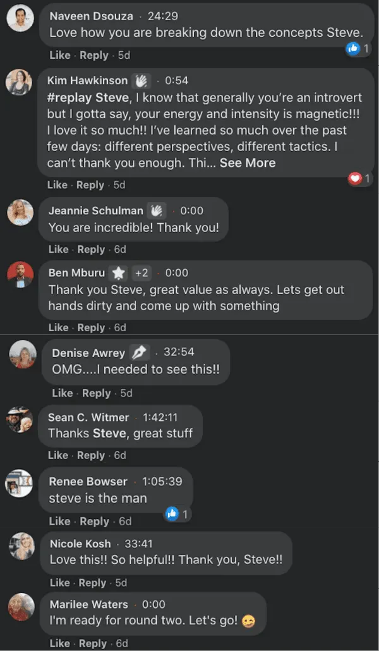Click the thumbs-up reaction on Naveen's comment
This screenshot has width=379, height=651.
353,48
